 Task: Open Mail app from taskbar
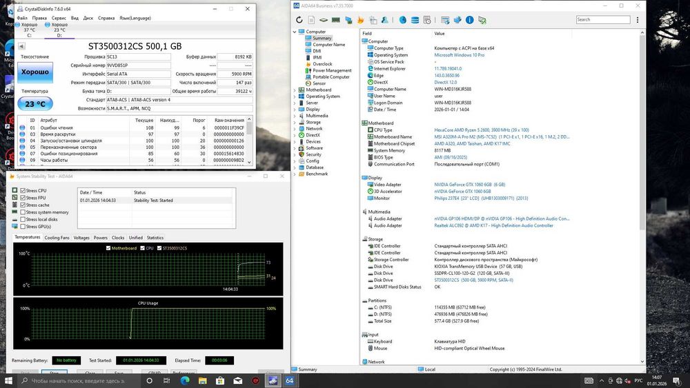[237, 380]
